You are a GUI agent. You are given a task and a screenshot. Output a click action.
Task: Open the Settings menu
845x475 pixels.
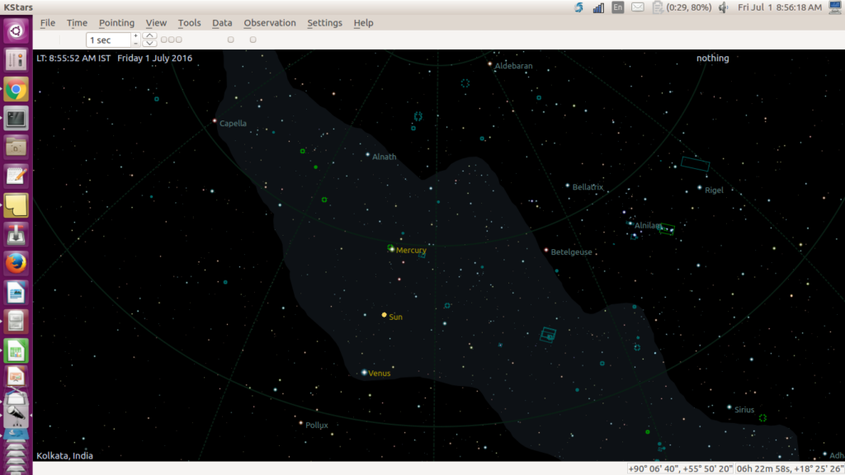324,22
